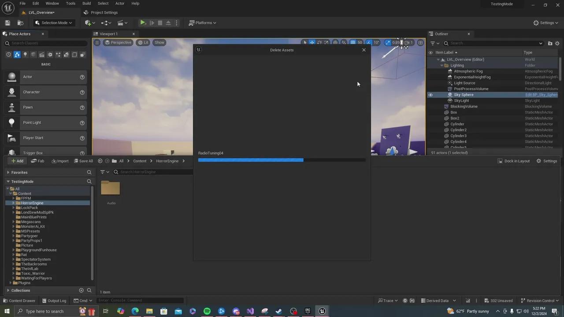Expand the Collections section

pos(8,291)
